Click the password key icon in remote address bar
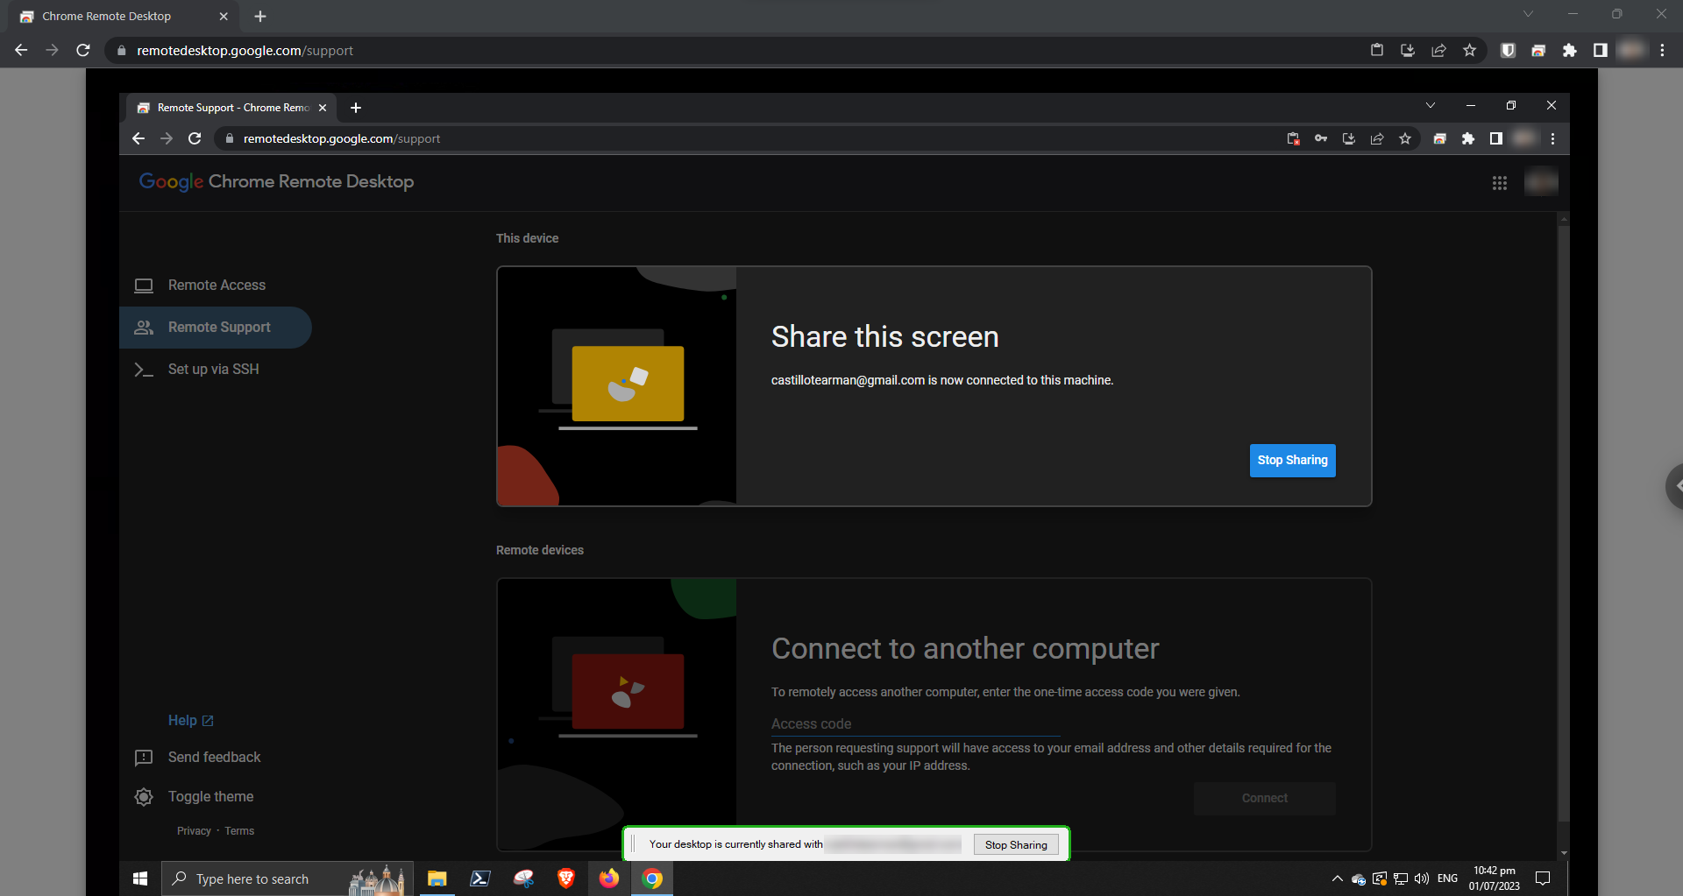This screenshot has height=896, width=1683. [1321, 138]
